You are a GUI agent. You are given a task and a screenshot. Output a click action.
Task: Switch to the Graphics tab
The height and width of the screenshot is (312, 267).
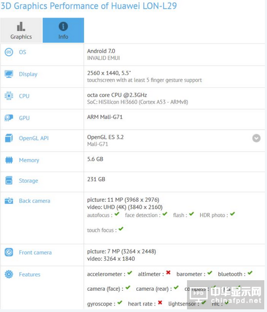(x=21, y=30)
